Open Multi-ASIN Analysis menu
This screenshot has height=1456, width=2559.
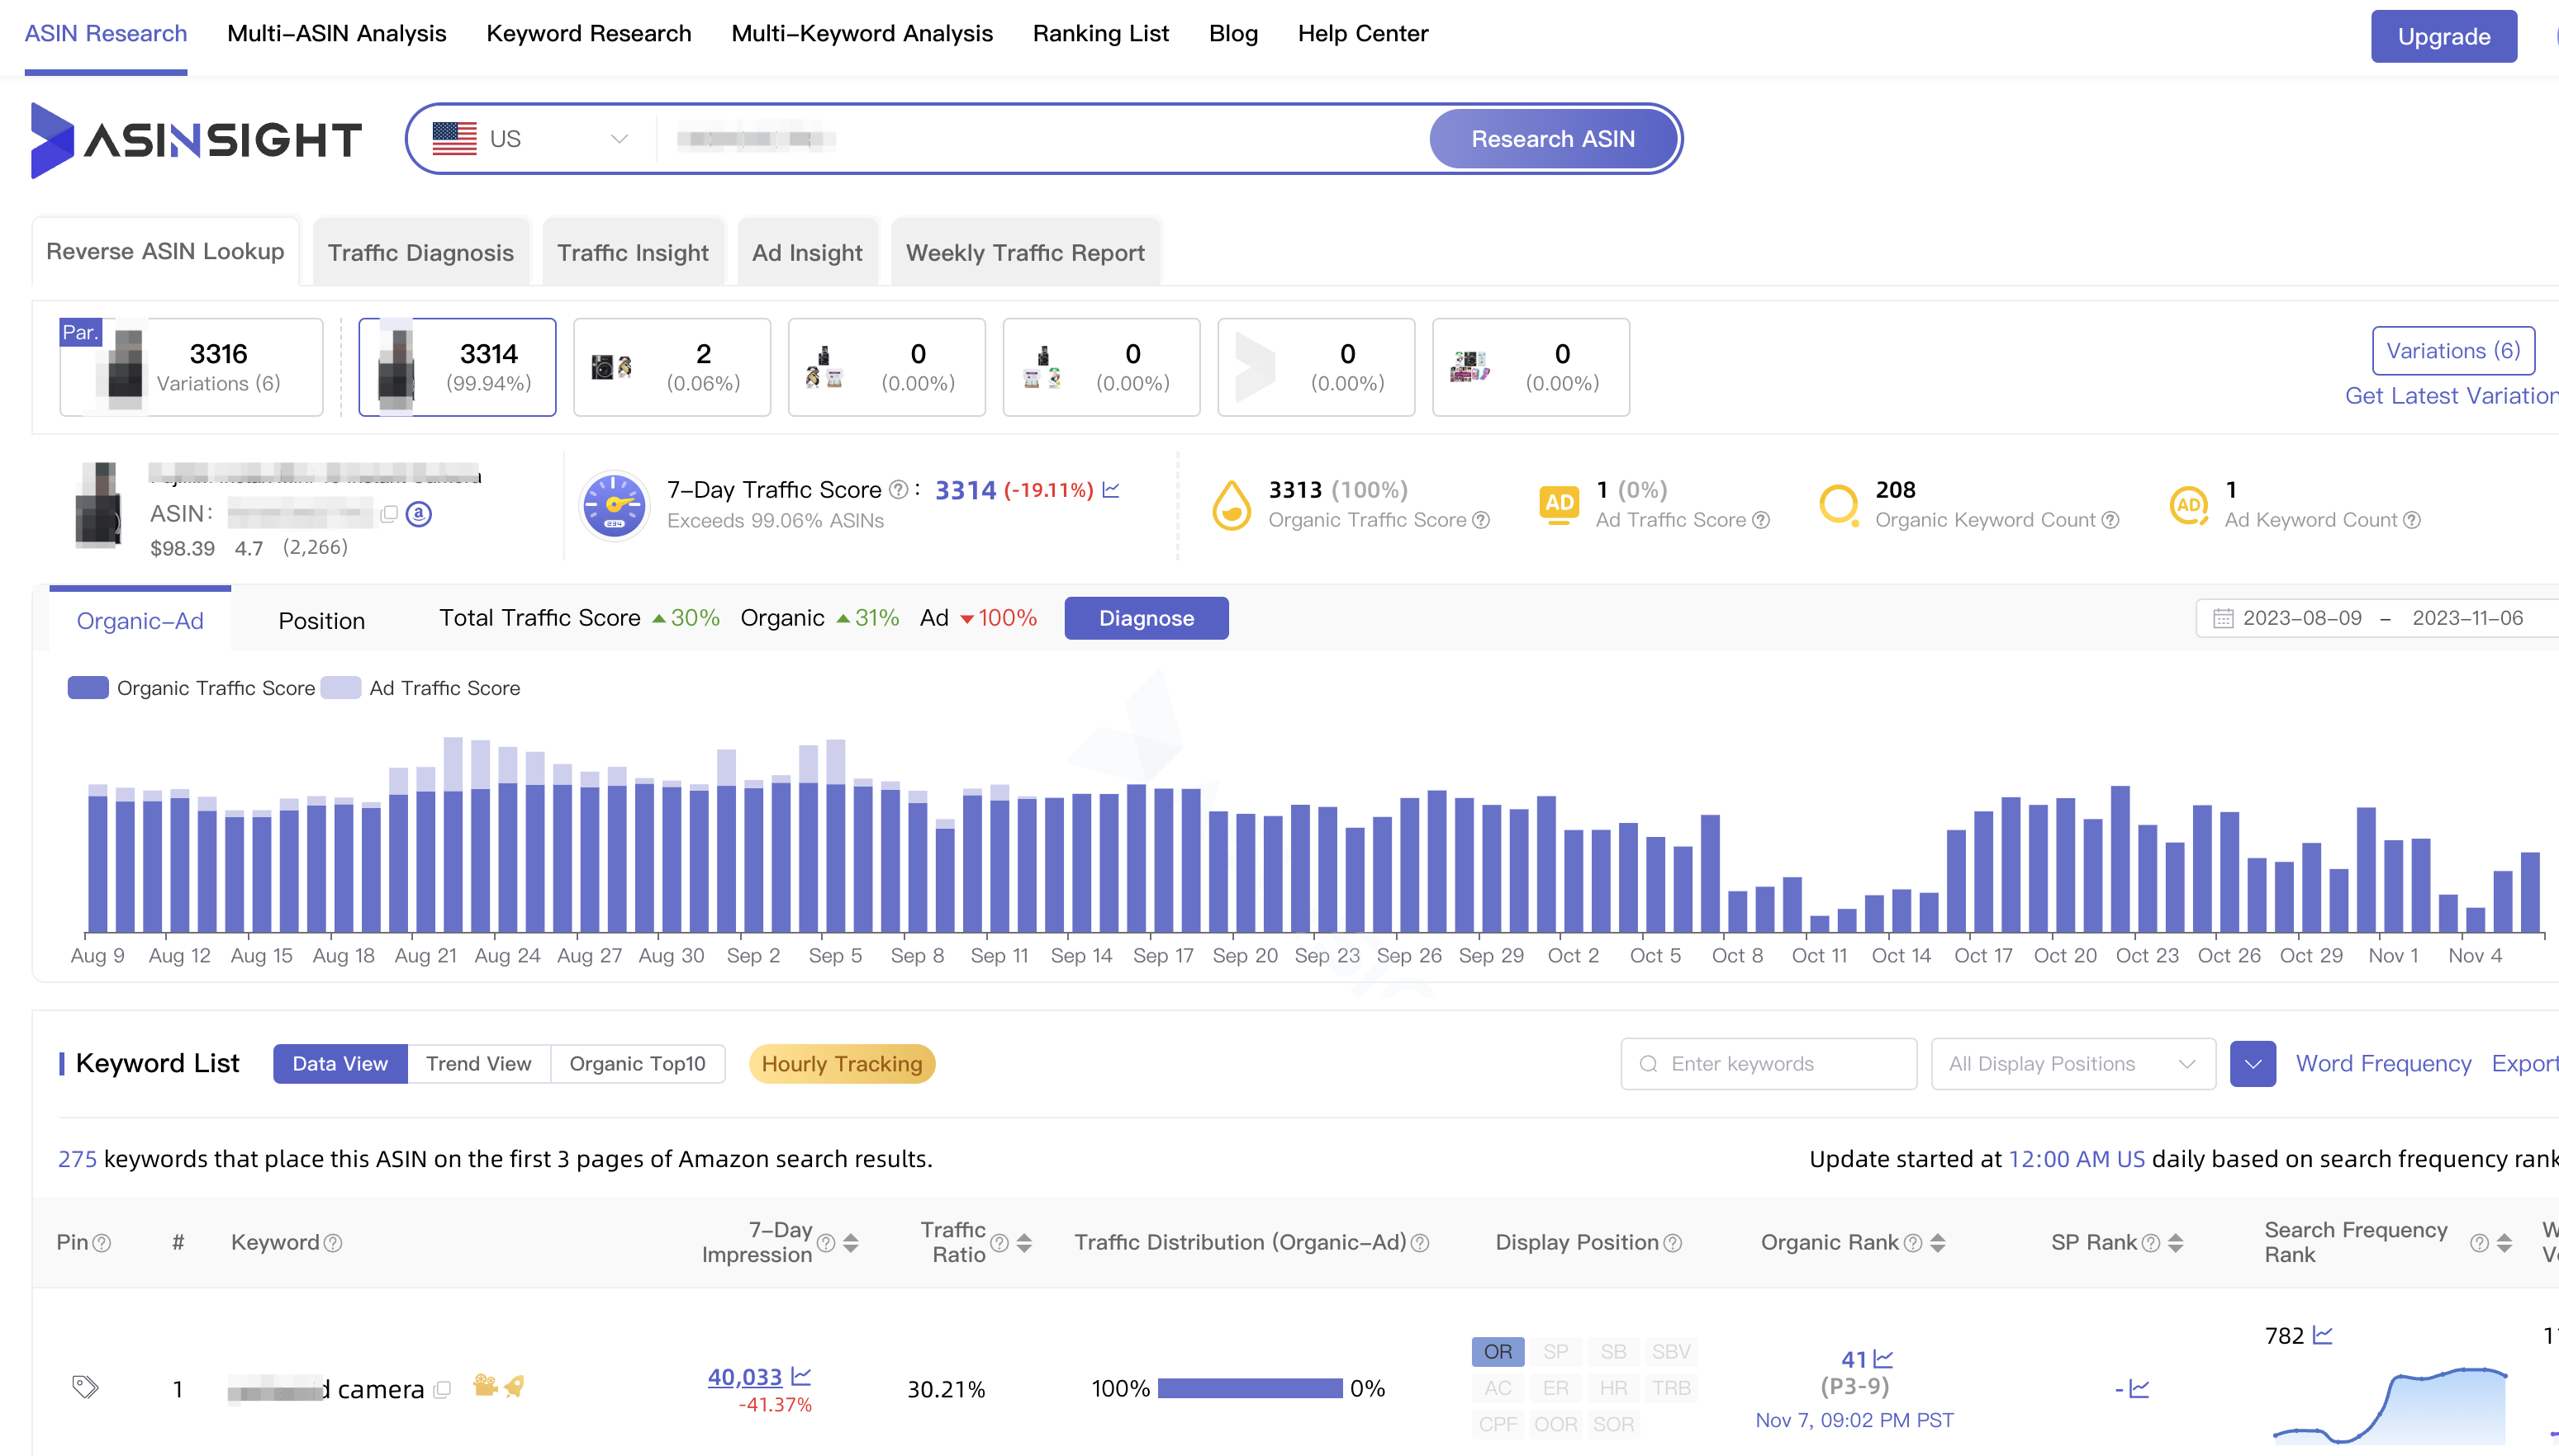pos(336,34)
